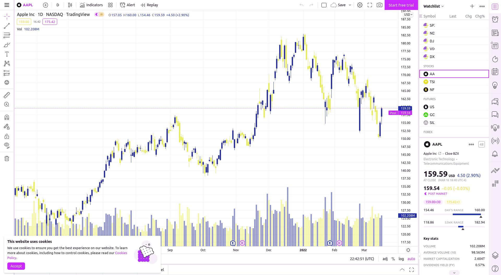This screenshot has height=275, width=501.
Task: Click the 159.00 bid price button
Action: pyautogui.click(x=24, y=22)
